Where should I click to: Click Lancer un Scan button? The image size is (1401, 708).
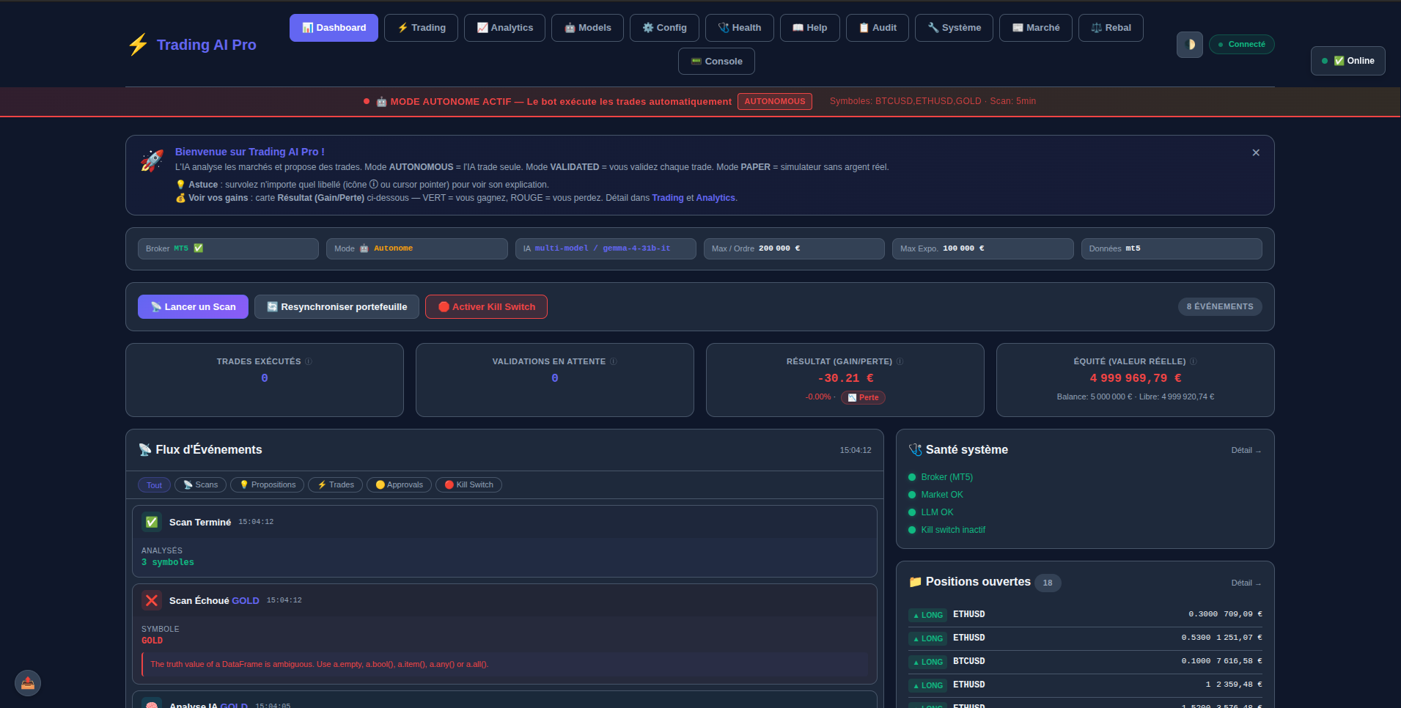tap(193, 307)
